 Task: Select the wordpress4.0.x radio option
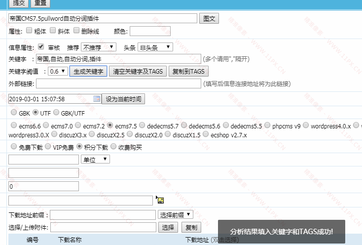point(306,125)
